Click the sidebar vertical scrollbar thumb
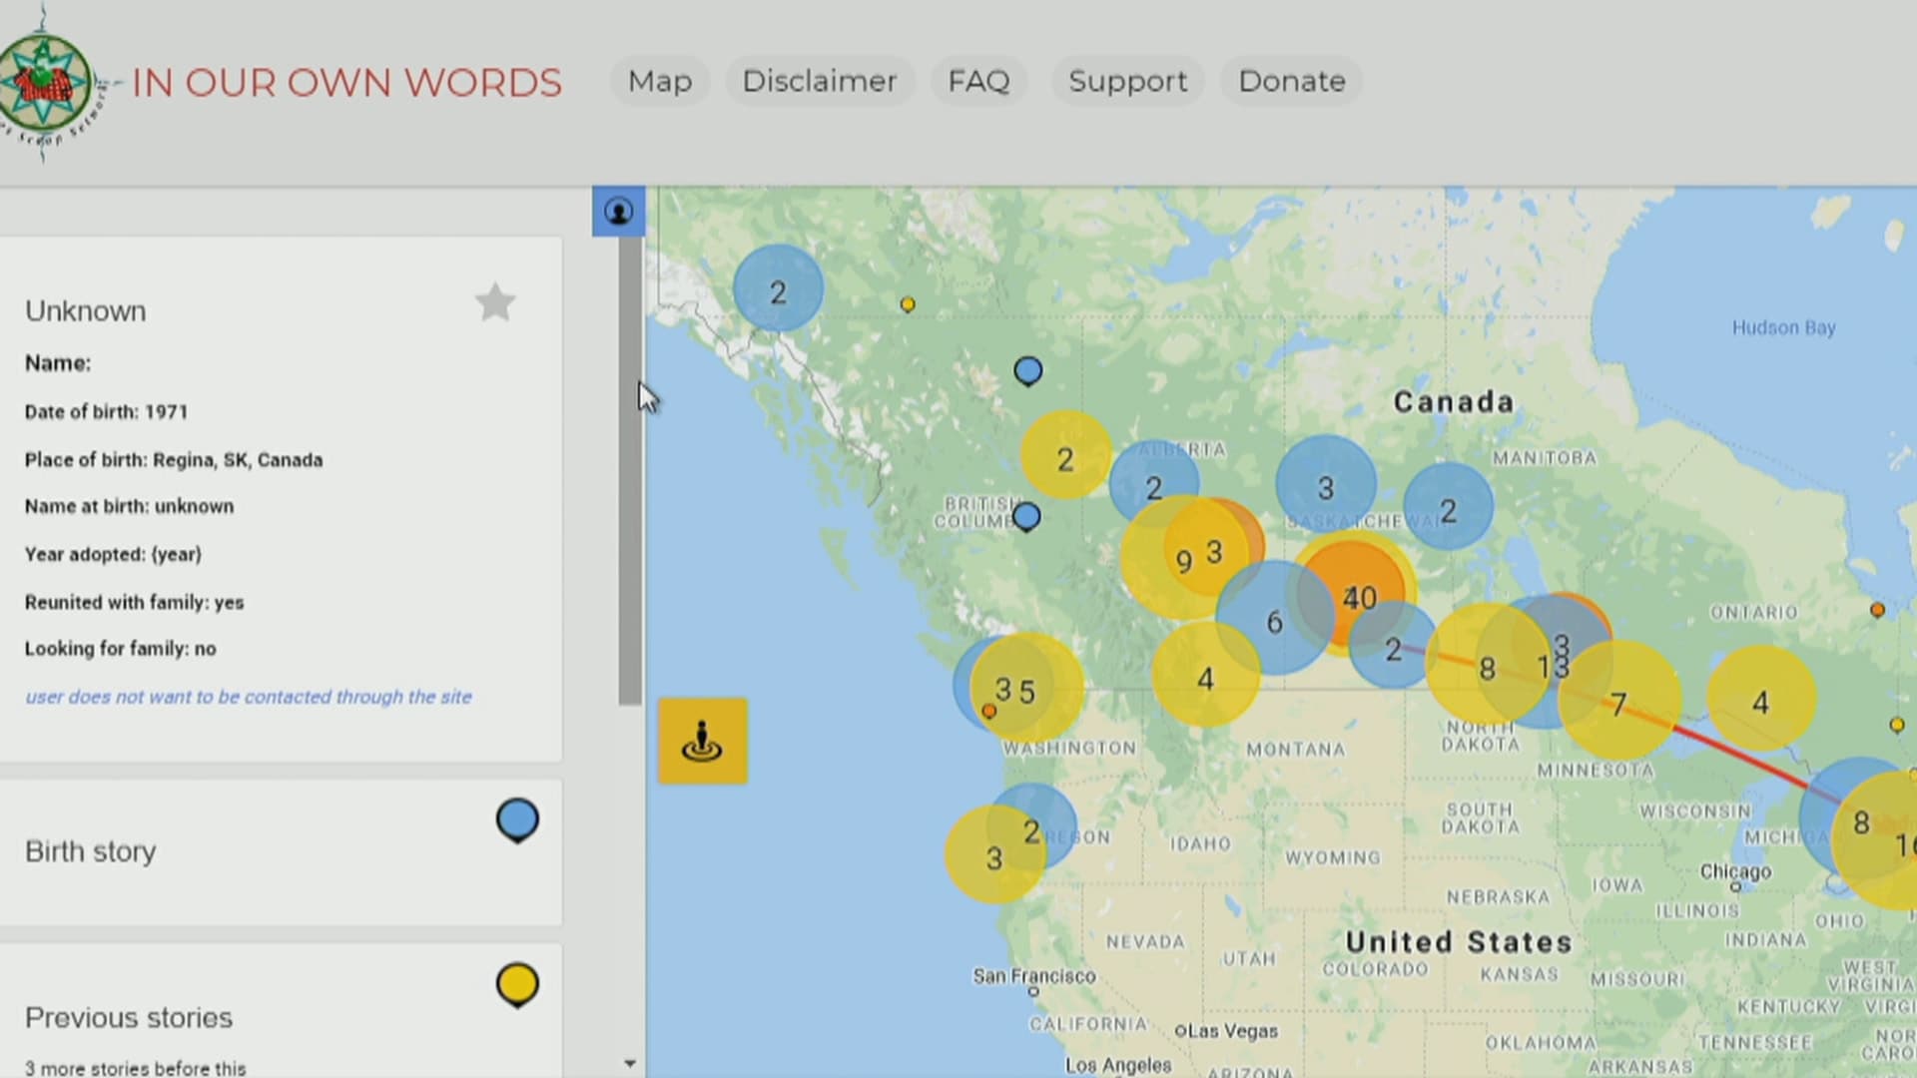 tap(629, 469)
